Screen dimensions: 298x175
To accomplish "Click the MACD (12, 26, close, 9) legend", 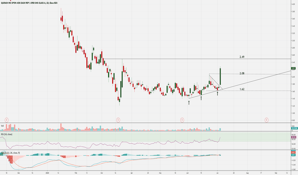I will (x=10, y=153).
